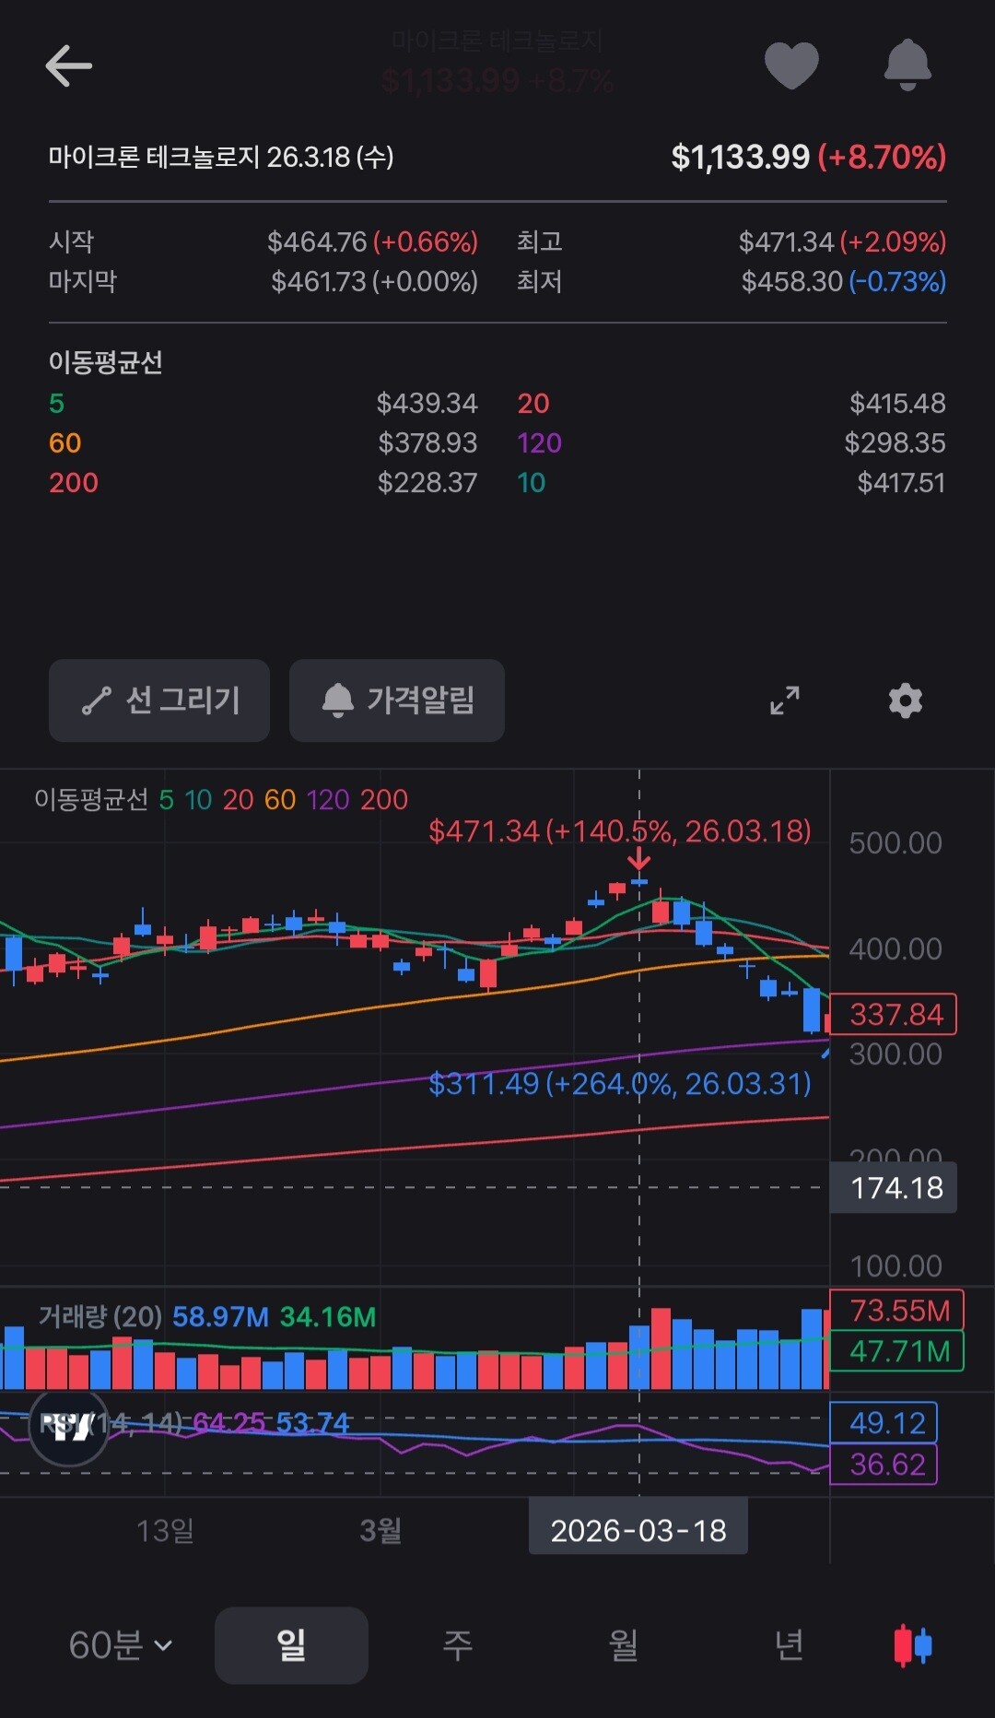The height and width of the screenshot is (1718, 995).
Task: Tap the 가격알림 price alert button
Action: click(x=397, y=700)
